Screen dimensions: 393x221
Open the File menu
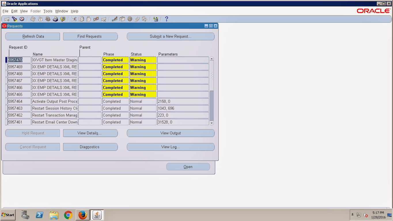tap(5, 11)
